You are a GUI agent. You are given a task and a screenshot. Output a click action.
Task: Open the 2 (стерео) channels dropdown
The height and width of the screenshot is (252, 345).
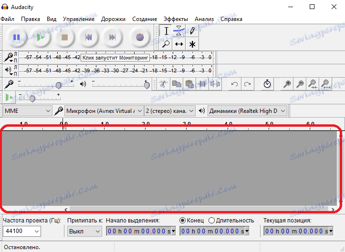170,111
